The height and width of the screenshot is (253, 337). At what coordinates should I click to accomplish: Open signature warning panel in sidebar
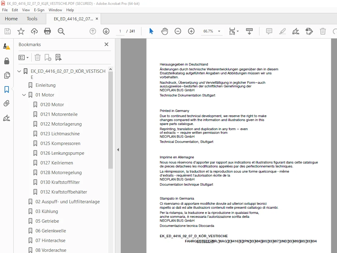coord(6,46)
